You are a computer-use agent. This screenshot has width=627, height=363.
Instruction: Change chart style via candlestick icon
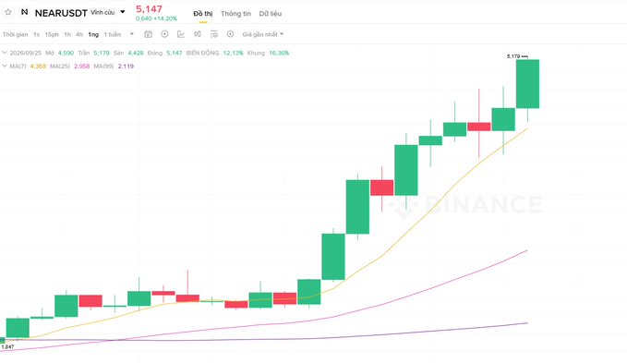[x=198, y=34]
